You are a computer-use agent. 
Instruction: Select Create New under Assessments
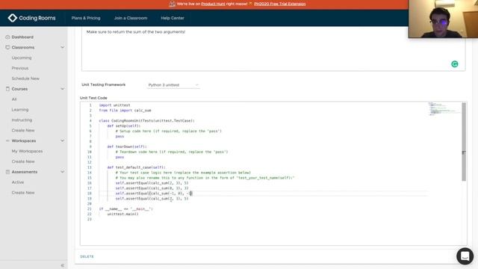(23, 193)
